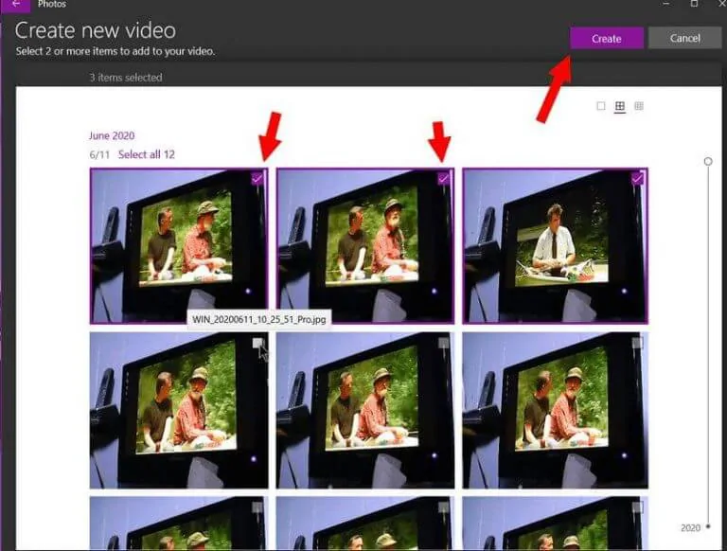Maximize the Photos window
The width and height of the screenshot is (727, 551).
tap(694, 4)
